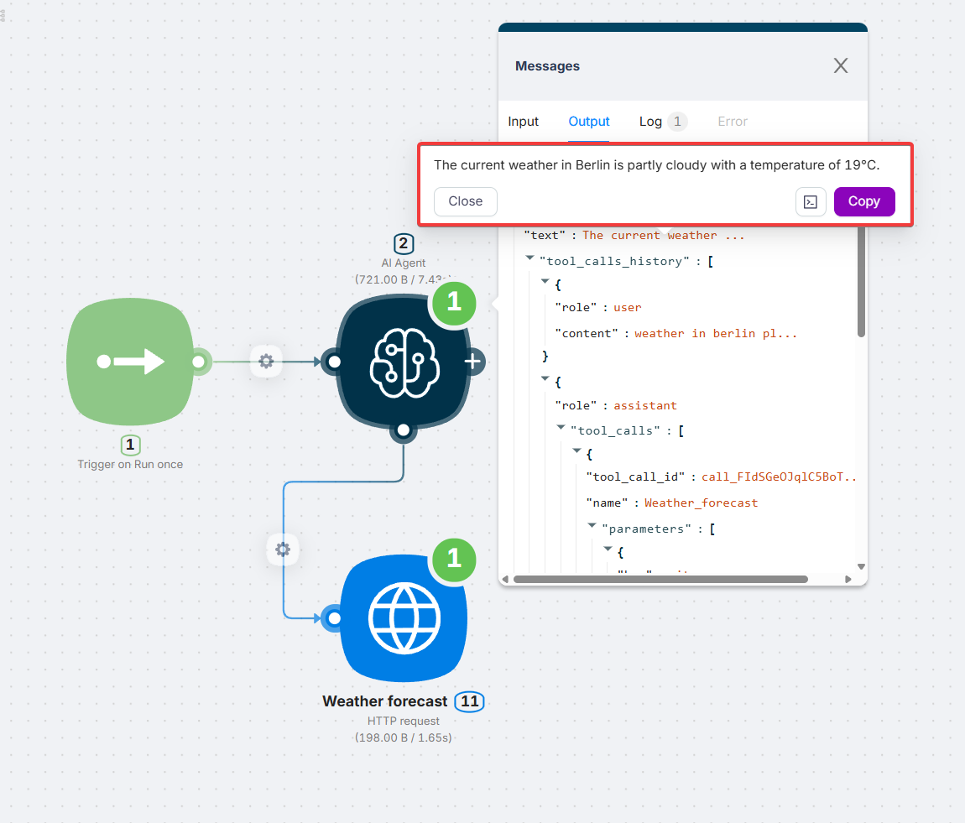
Task: Click the green badge on AI Agent node
Action: (454, 302)
